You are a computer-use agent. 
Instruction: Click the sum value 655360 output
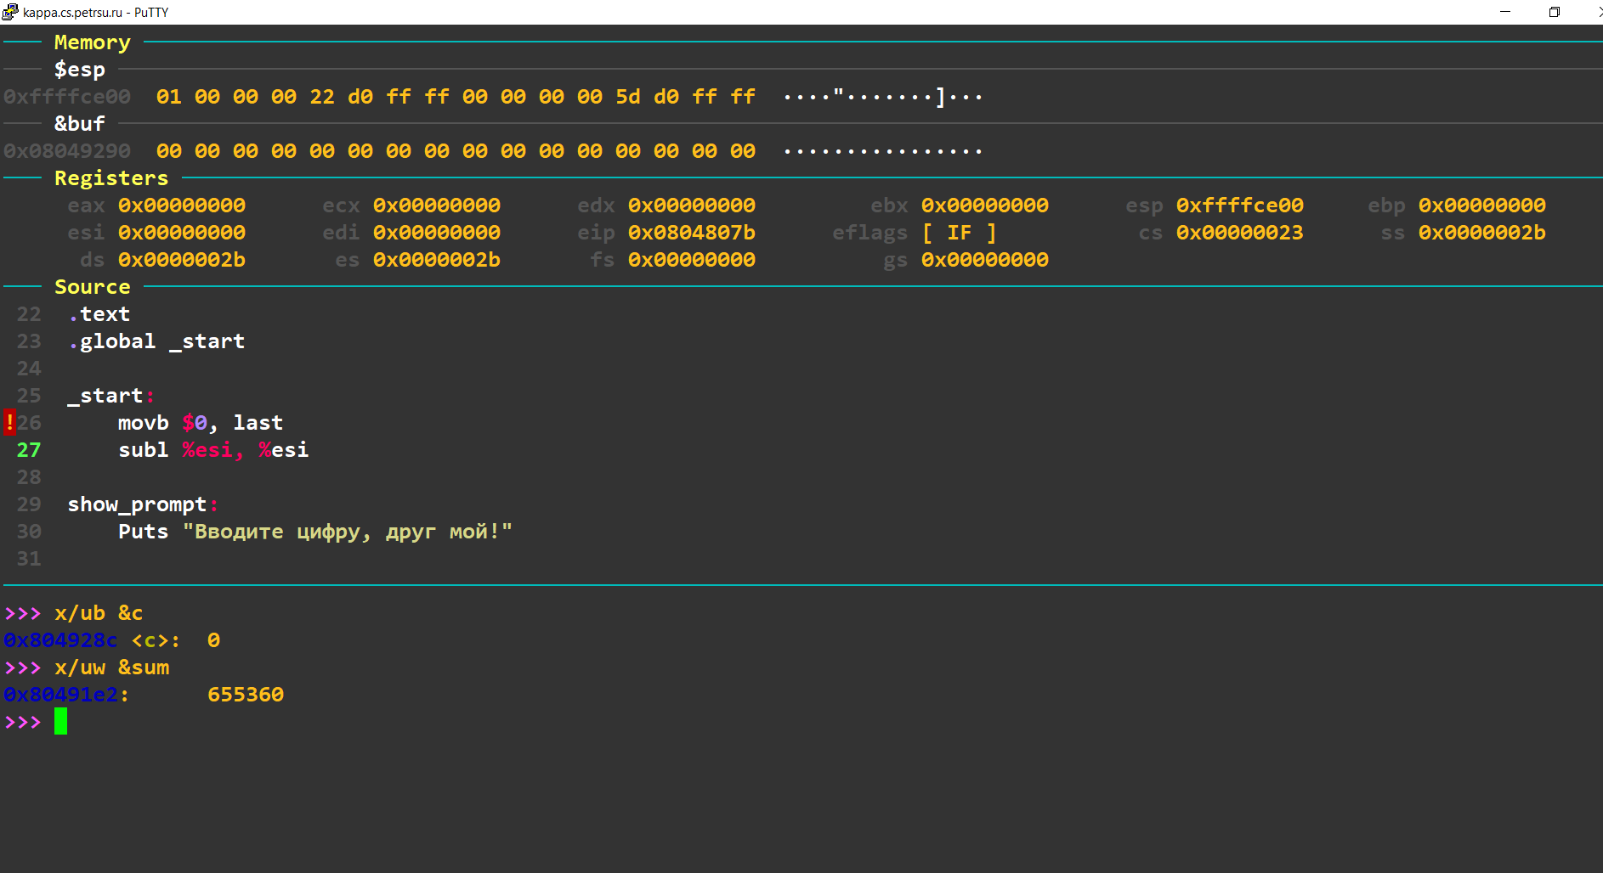[245, 695]
